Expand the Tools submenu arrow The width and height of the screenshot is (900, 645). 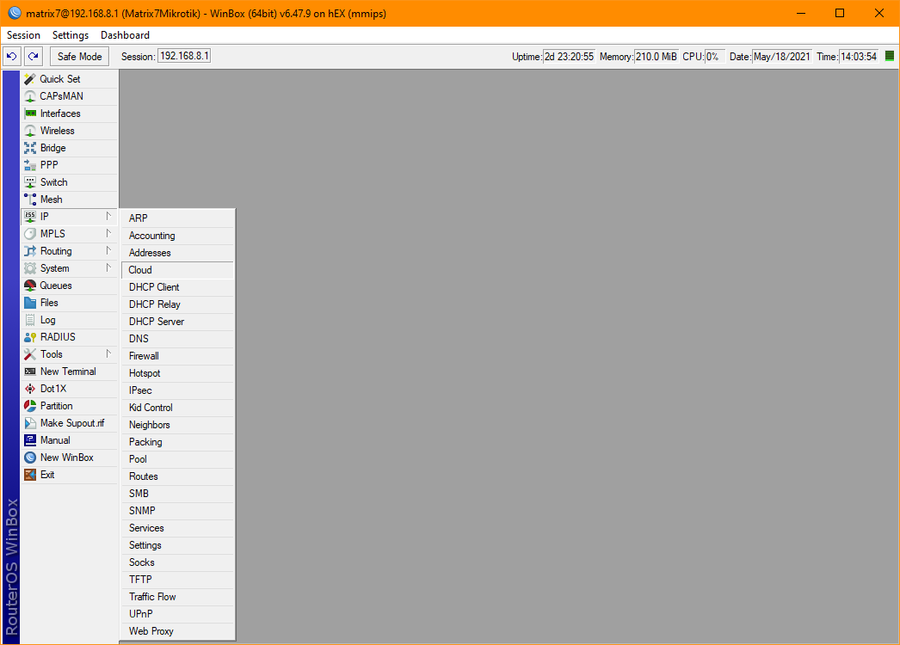pyautogui.click(x=108, y=354)
